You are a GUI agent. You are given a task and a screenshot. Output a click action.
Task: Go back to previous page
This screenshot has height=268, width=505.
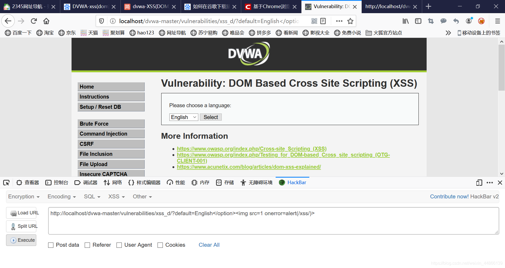click(8, 21)
